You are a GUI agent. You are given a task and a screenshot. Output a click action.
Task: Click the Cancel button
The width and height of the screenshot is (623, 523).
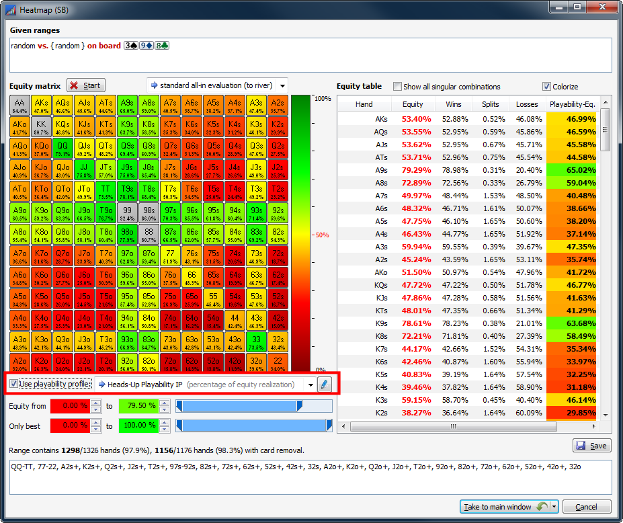point(587,507)
